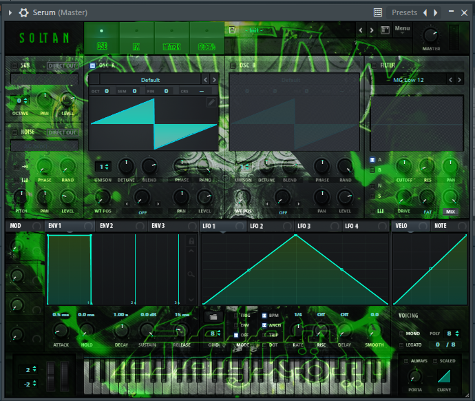
Task: Select previous filter type arrow
Action: pyautogui.click(x=450, y=80)
